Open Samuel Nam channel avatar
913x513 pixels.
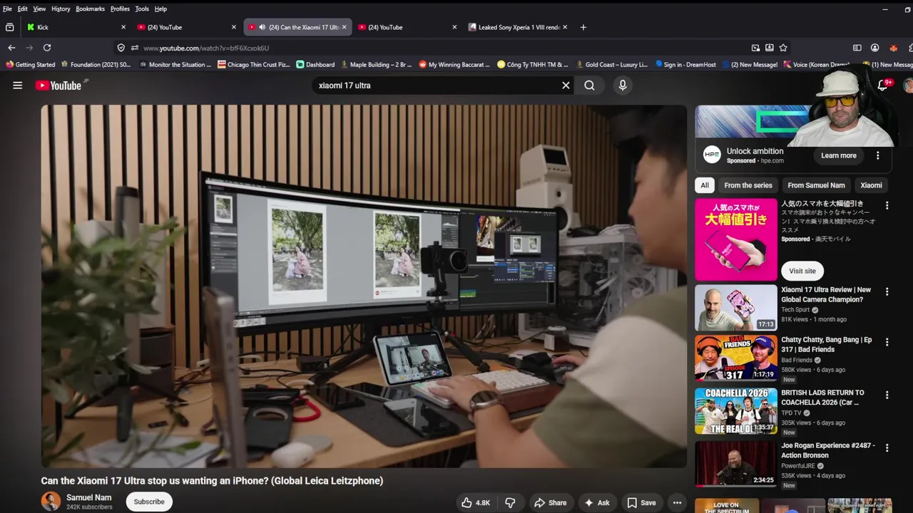[x=51, y=502]
